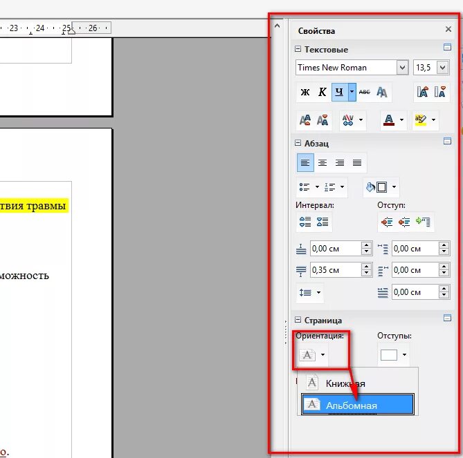Viewport: 463px width, 458px height.
Task: Open more options for Абзац
Action: coord(447,141)
